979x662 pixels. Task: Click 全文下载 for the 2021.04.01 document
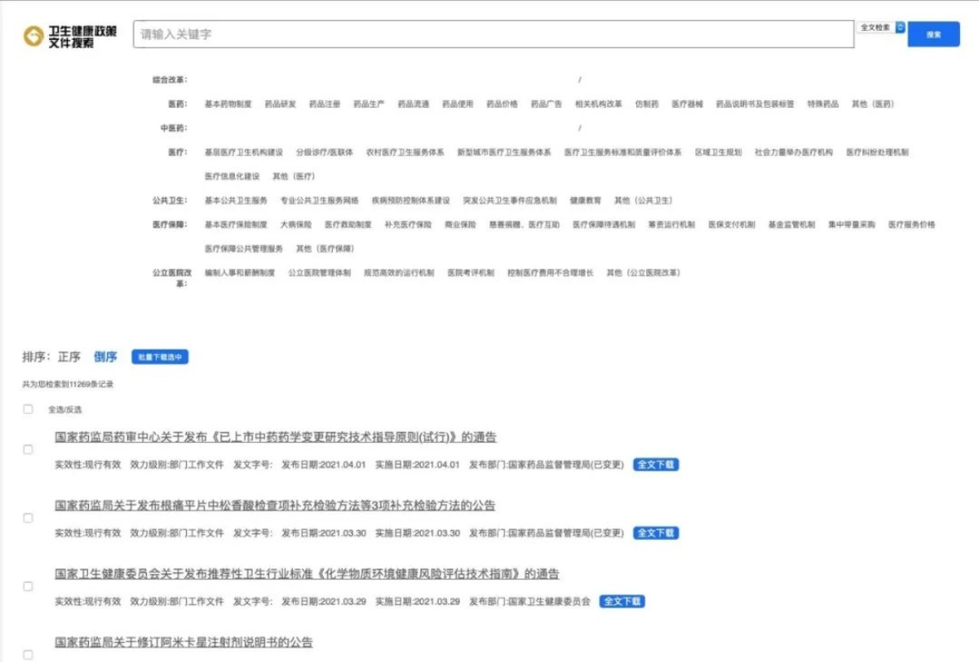(655, 465)
